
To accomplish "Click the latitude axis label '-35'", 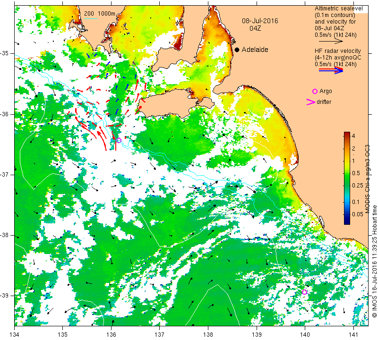I will click(x=4, y=53).
